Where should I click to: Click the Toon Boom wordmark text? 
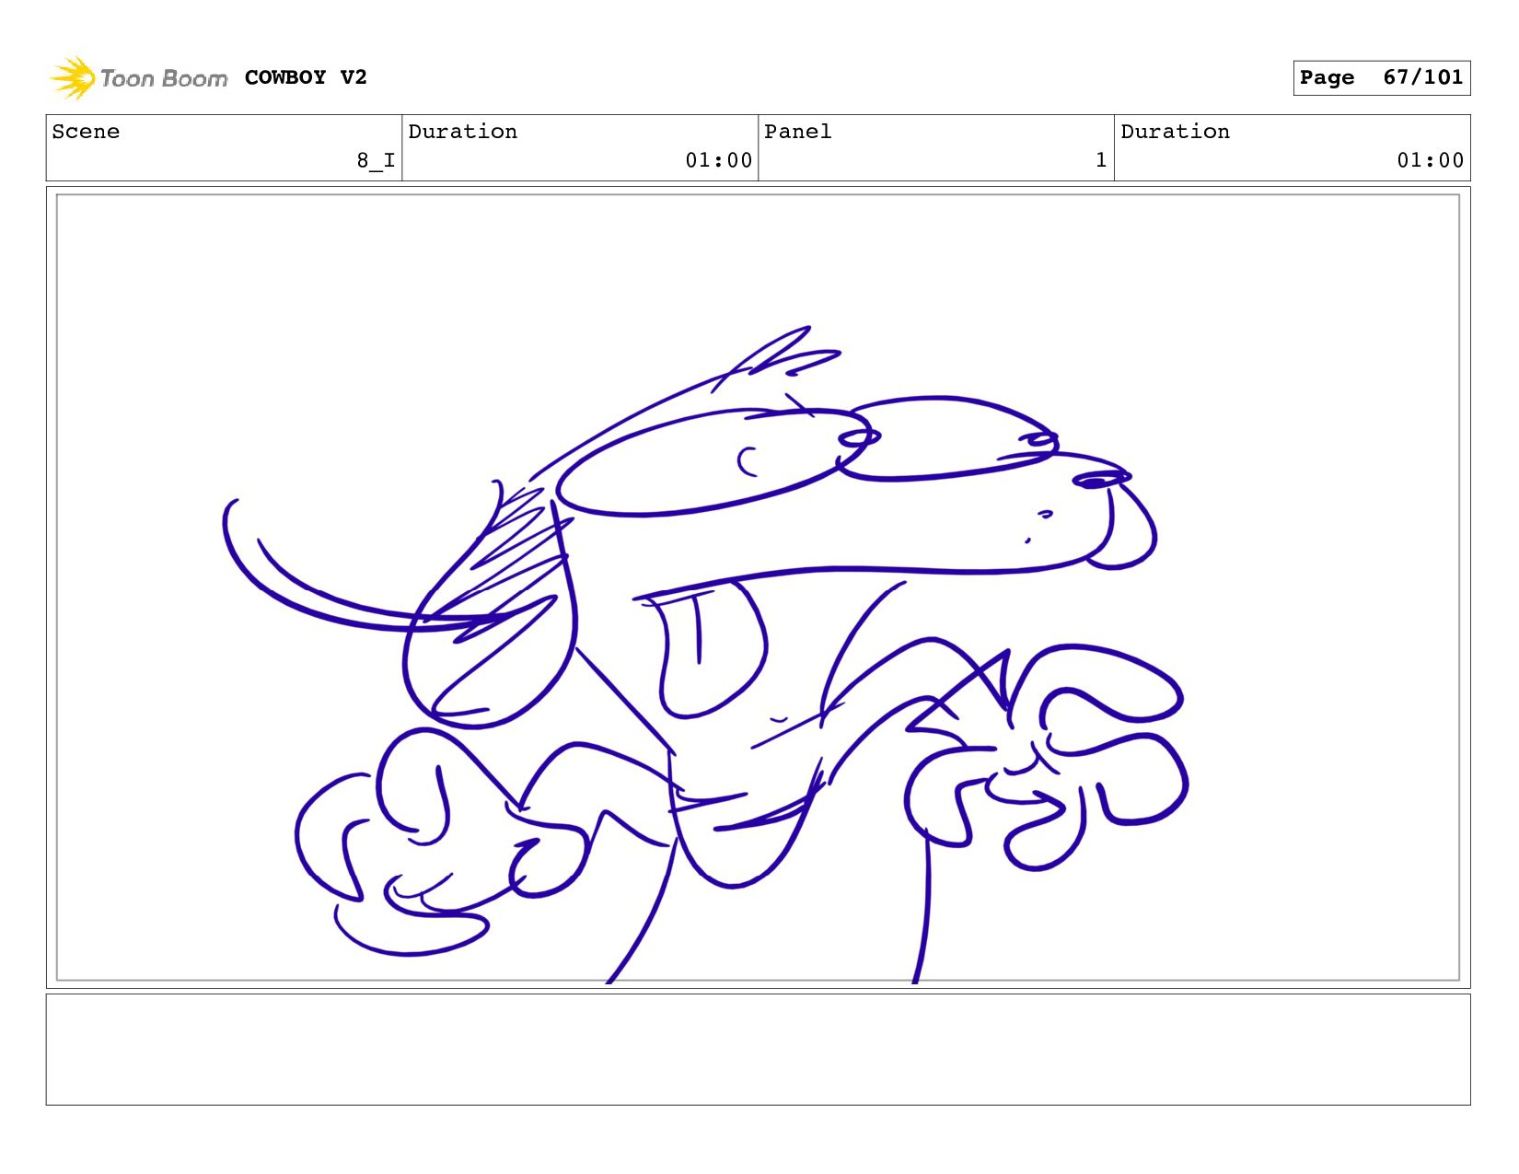(163, 78)
